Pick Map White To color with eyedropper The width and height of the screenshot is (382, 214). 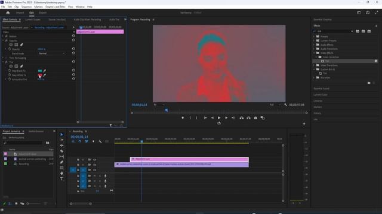(45, 75)
